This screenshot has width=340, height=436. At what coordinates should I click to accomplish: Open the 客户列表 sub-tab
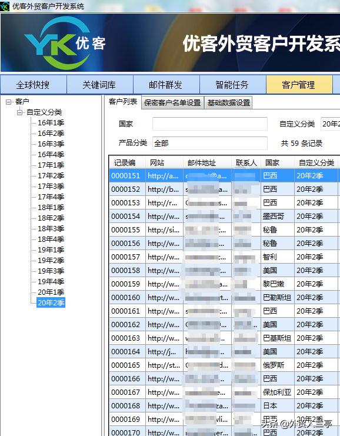click(123, 102)
